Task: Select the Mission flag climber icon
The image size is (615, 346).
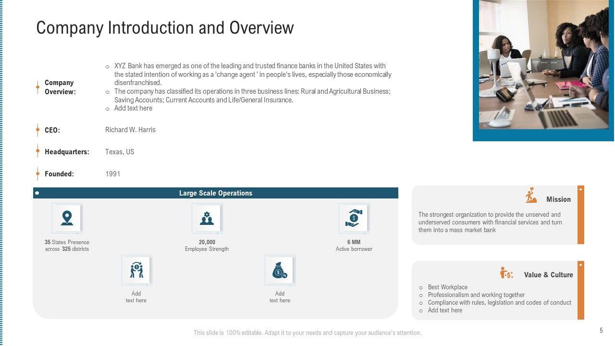Action: point(531,196)
